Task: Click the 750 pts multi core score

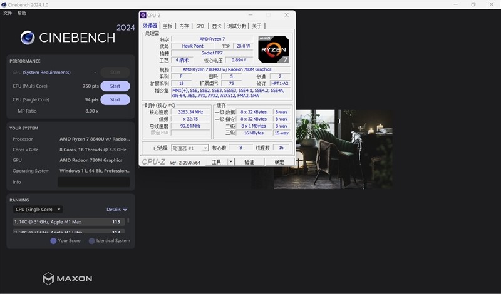Action: tap(91, 86)
